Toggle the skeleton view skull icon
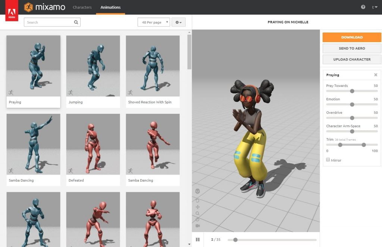Screen dimensions: 382x247 198,191
